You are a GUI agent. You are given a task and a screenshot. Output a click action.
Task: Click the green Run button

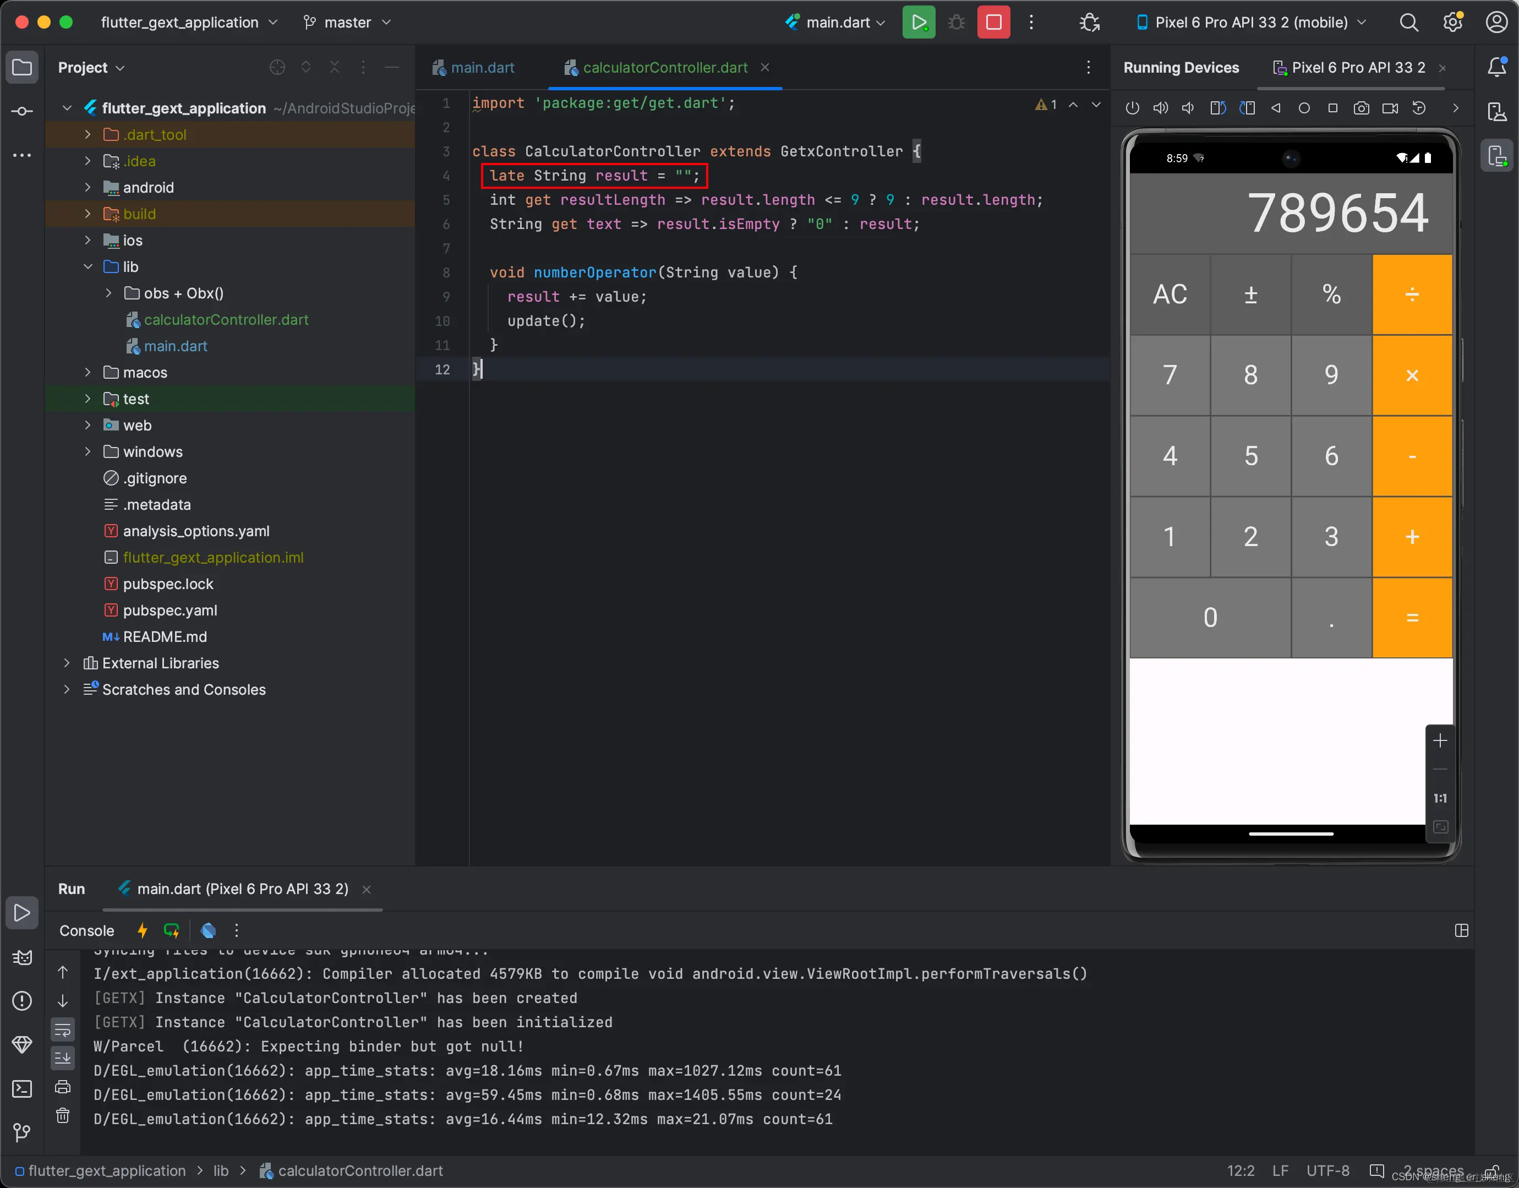coord(918,22)
